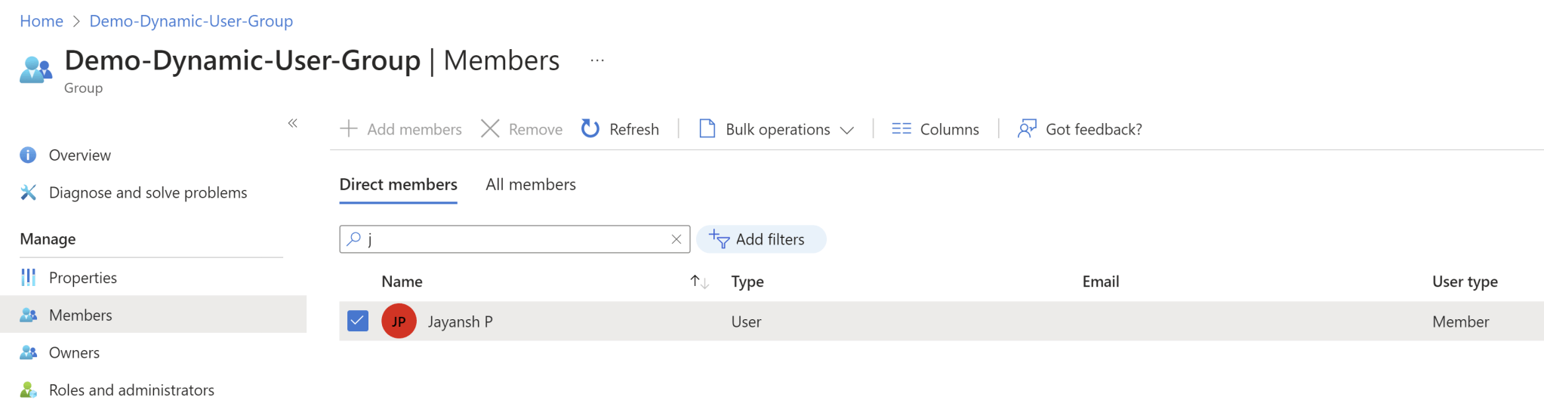Click the Overview info icon in sidebar
The width and height of the screenshot is (1544, 403).
pyautogui.click(x=28, y=155)
